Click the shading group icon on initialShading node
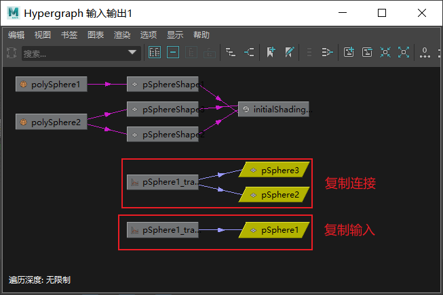Viewport: 443px width, 295px height. coord(246,109)
